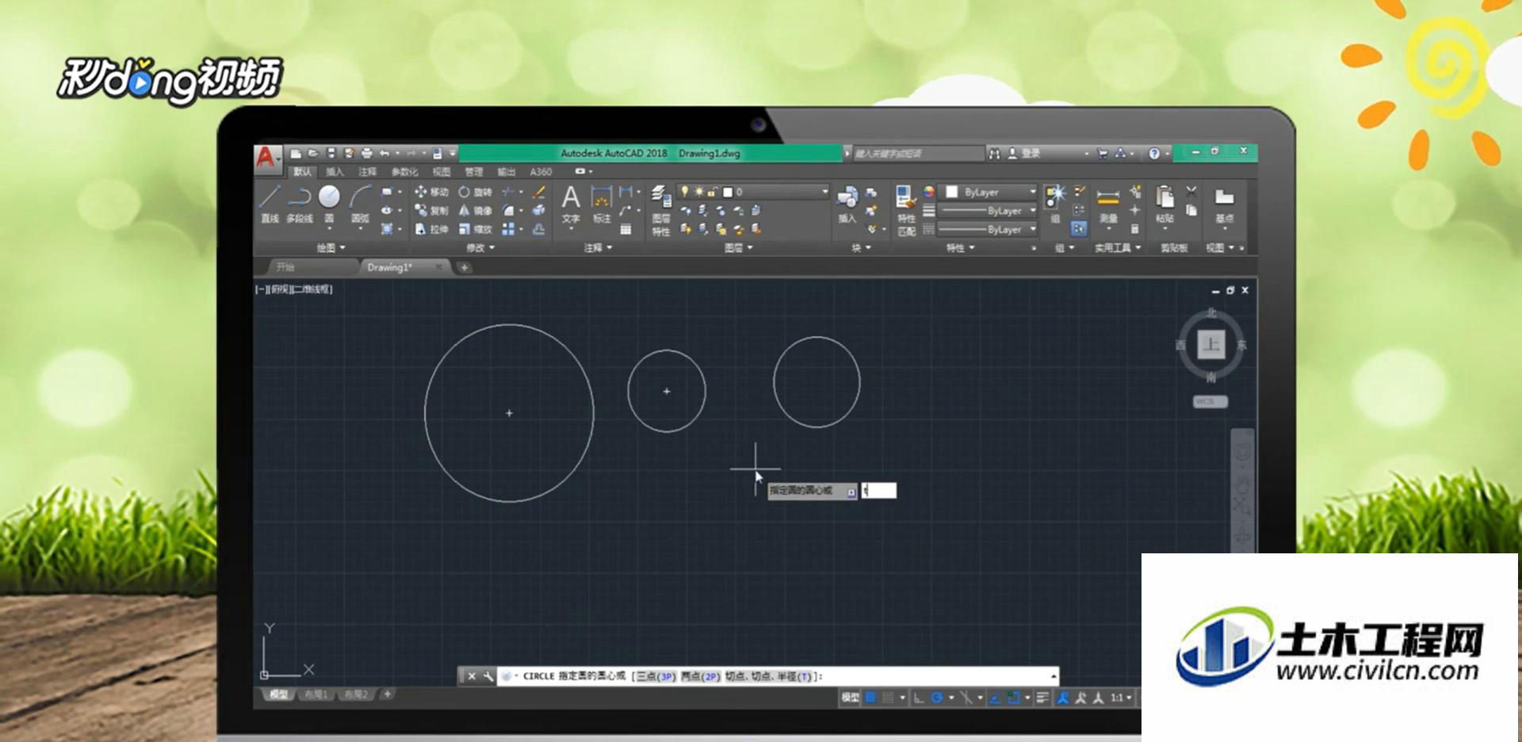Screen dimensions: 1522x742
Task: Select the 标注 (Dimension) tool
Action: tap(602, 204)
